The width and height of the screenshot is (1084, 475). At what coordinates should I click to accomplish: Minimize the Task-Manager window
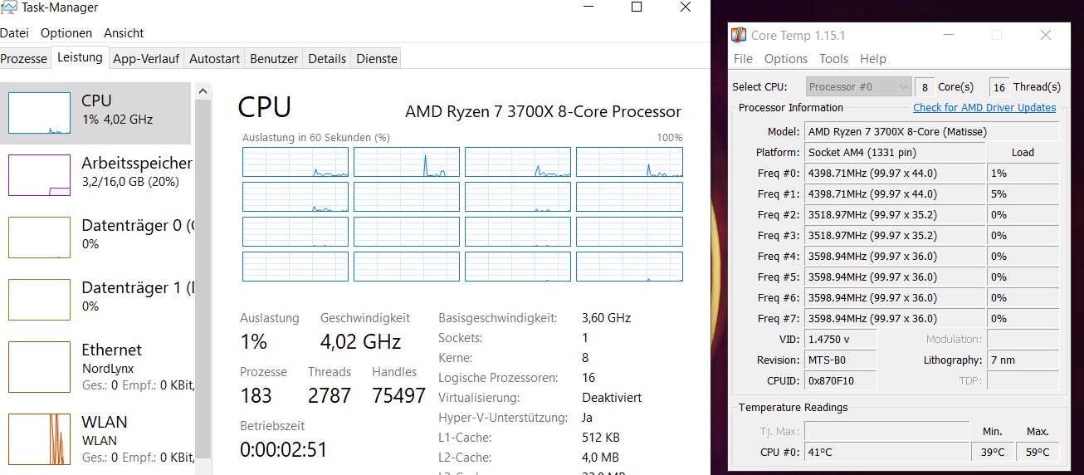[587, 7]
